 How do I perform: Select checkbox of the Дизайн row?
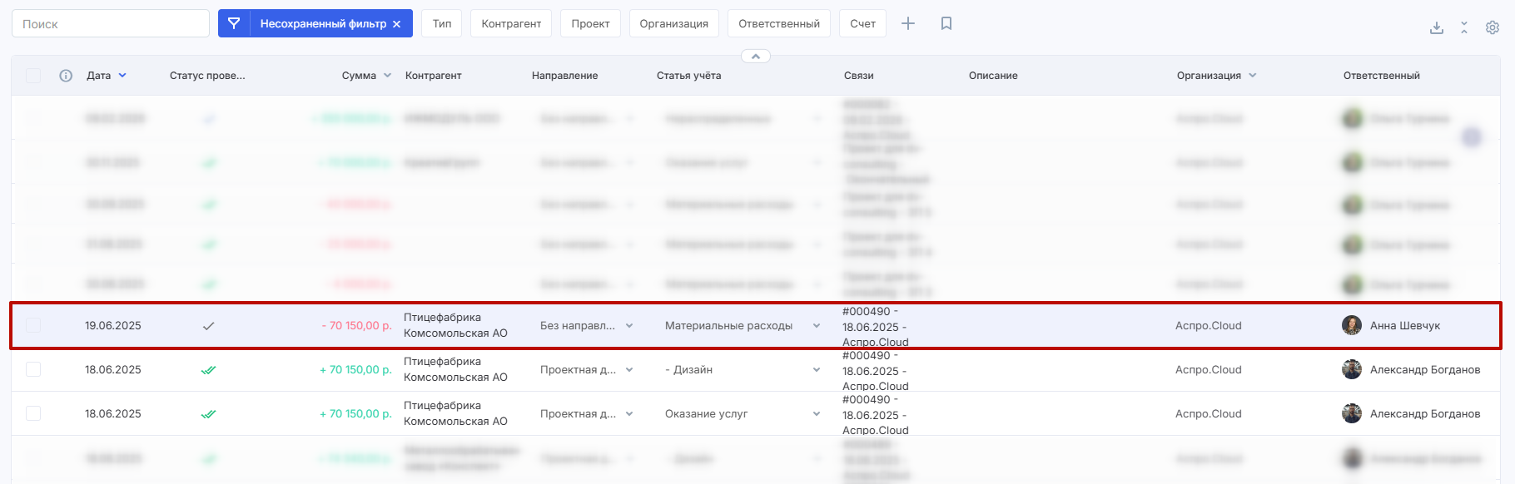point(33,369)
